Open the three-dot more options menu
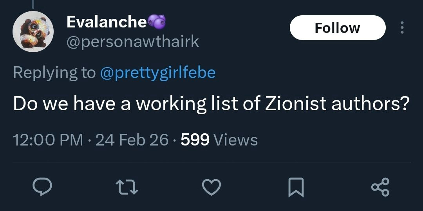423x211 pixels. click(x=401, y=27)
